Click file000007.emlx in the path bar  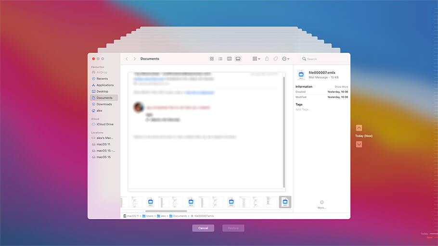coord(202,216)
